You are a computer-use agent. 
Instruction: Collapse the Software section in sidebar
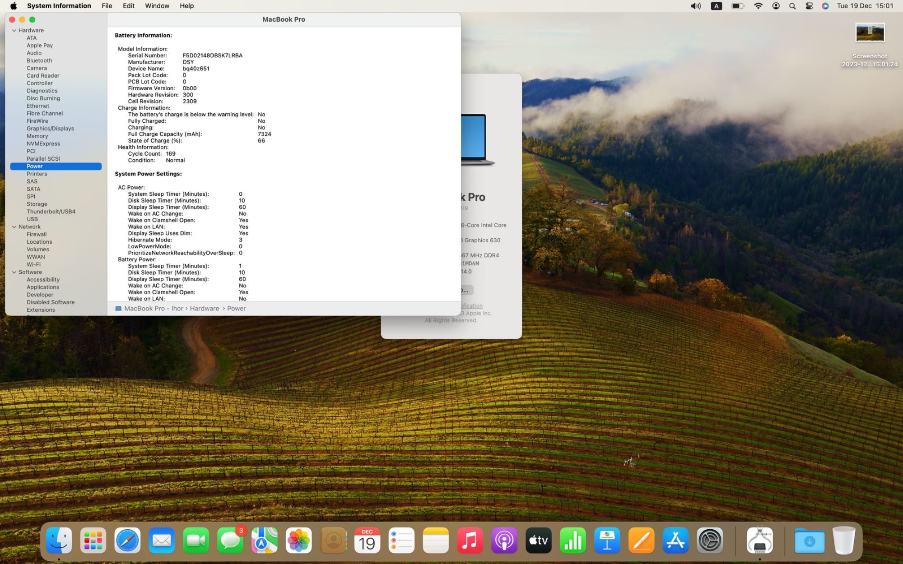pos(14,272)
